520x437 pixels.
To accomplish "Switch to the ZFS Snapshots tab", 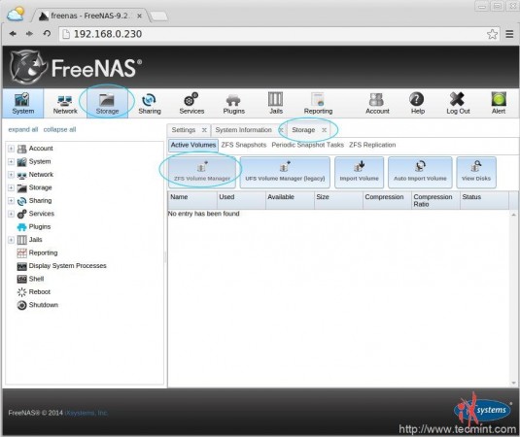I will tap(244, 145).
